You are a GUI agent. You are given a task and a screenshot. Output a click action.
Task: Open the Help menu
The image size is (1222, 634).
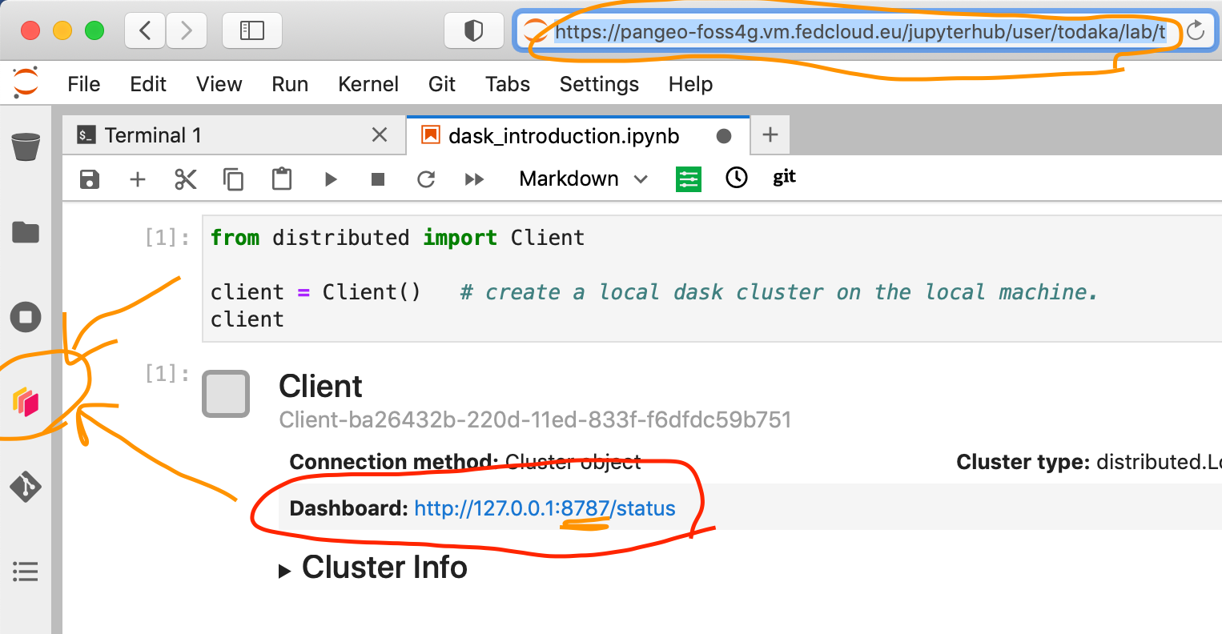[691, 84]
